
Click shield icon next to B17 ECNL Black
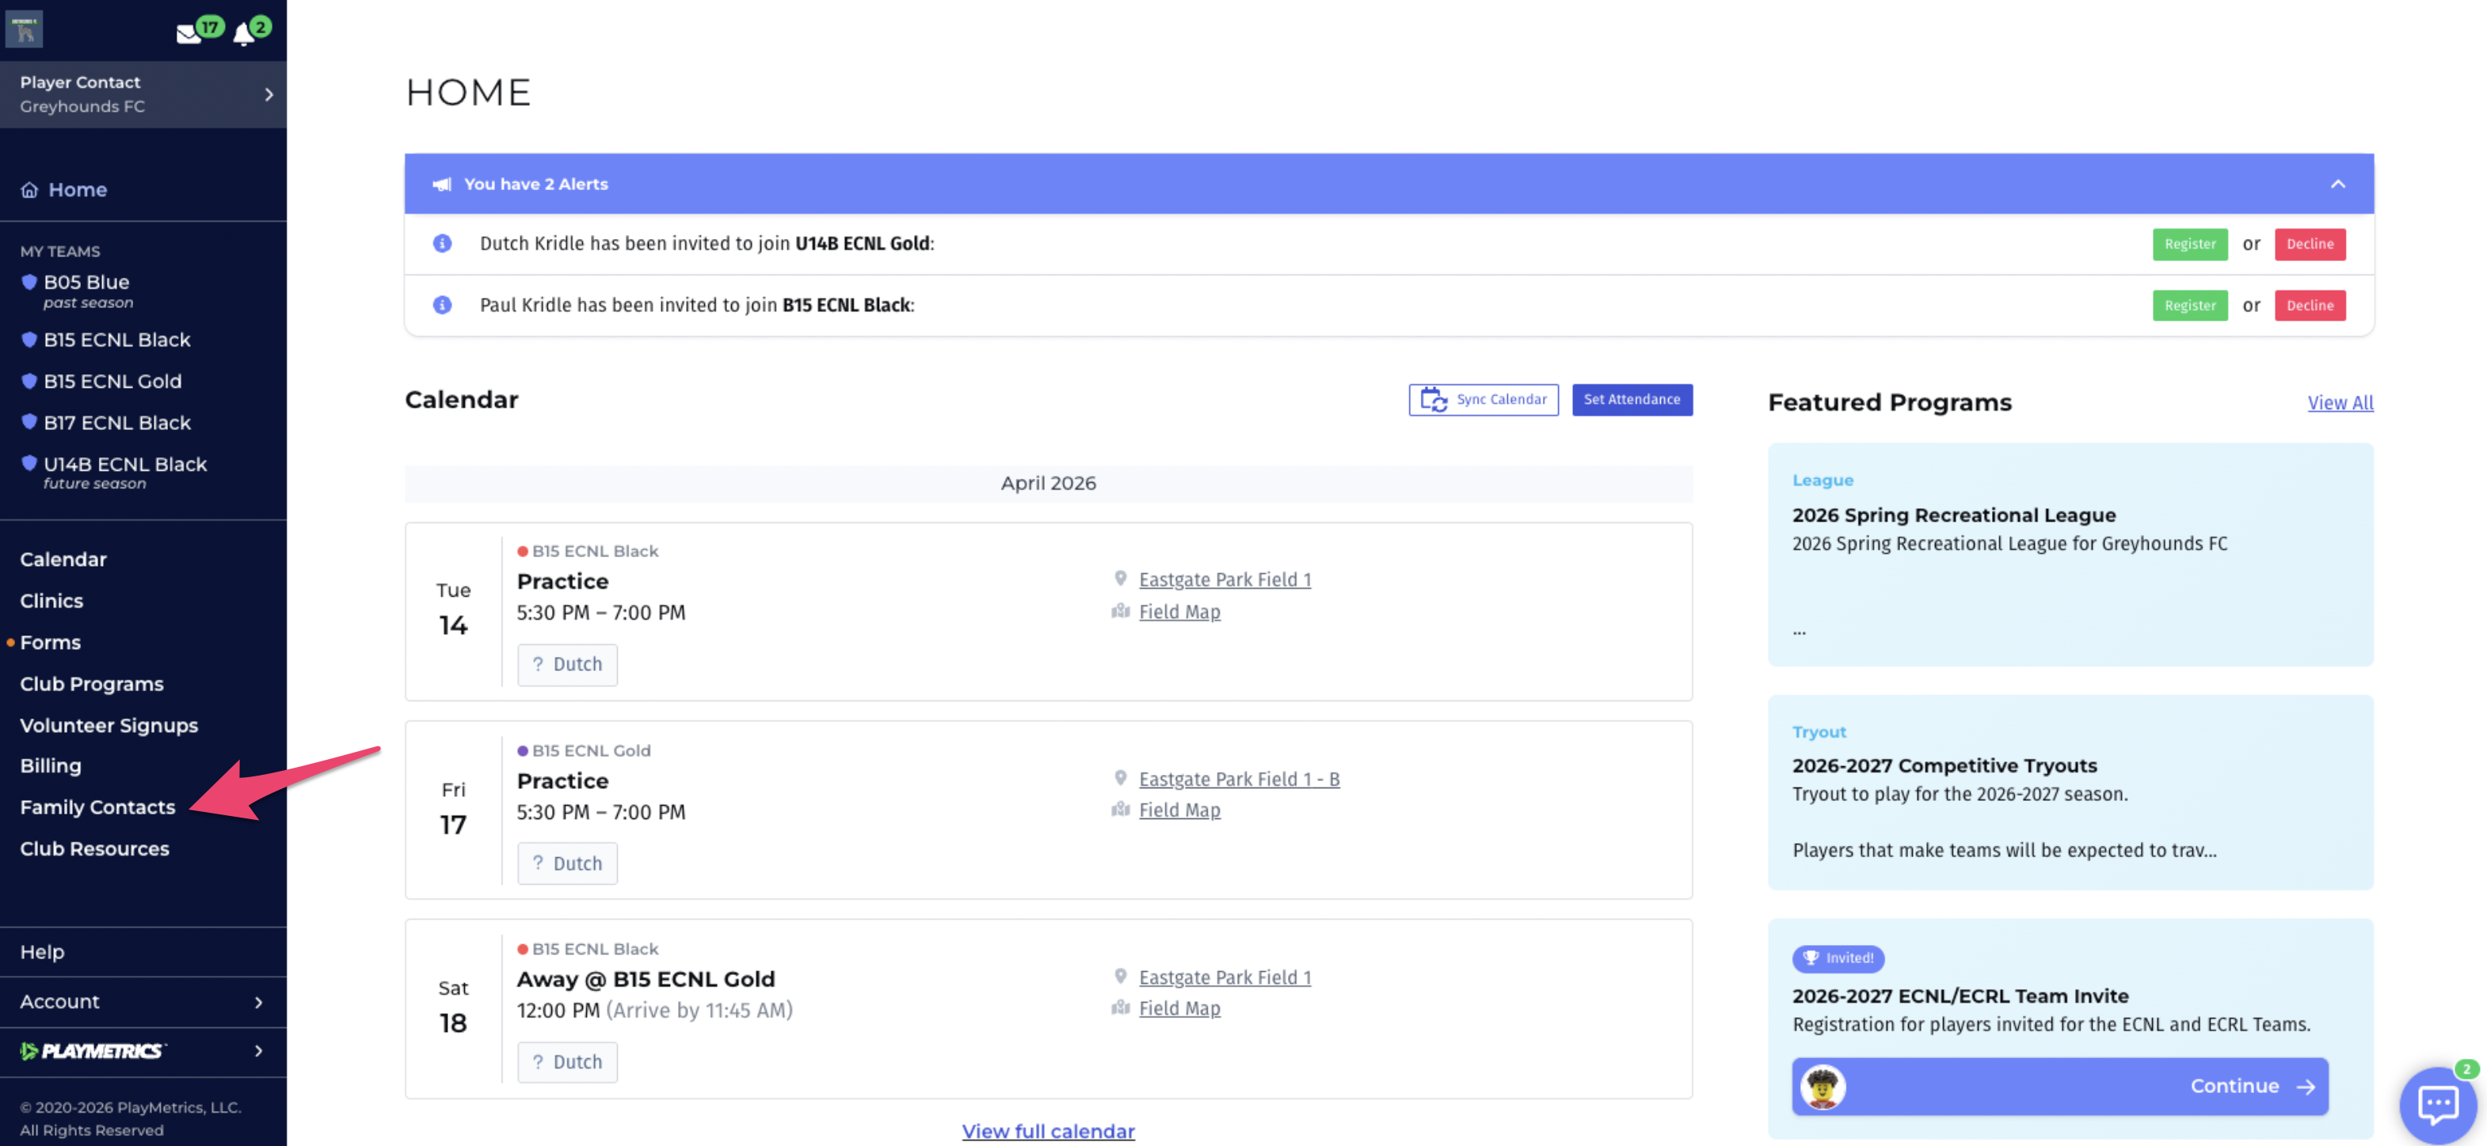coord(29,422)
